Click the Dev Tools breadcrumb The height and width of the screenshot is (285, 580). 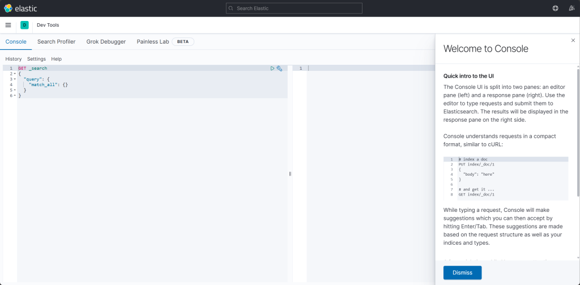click(48, 25)
